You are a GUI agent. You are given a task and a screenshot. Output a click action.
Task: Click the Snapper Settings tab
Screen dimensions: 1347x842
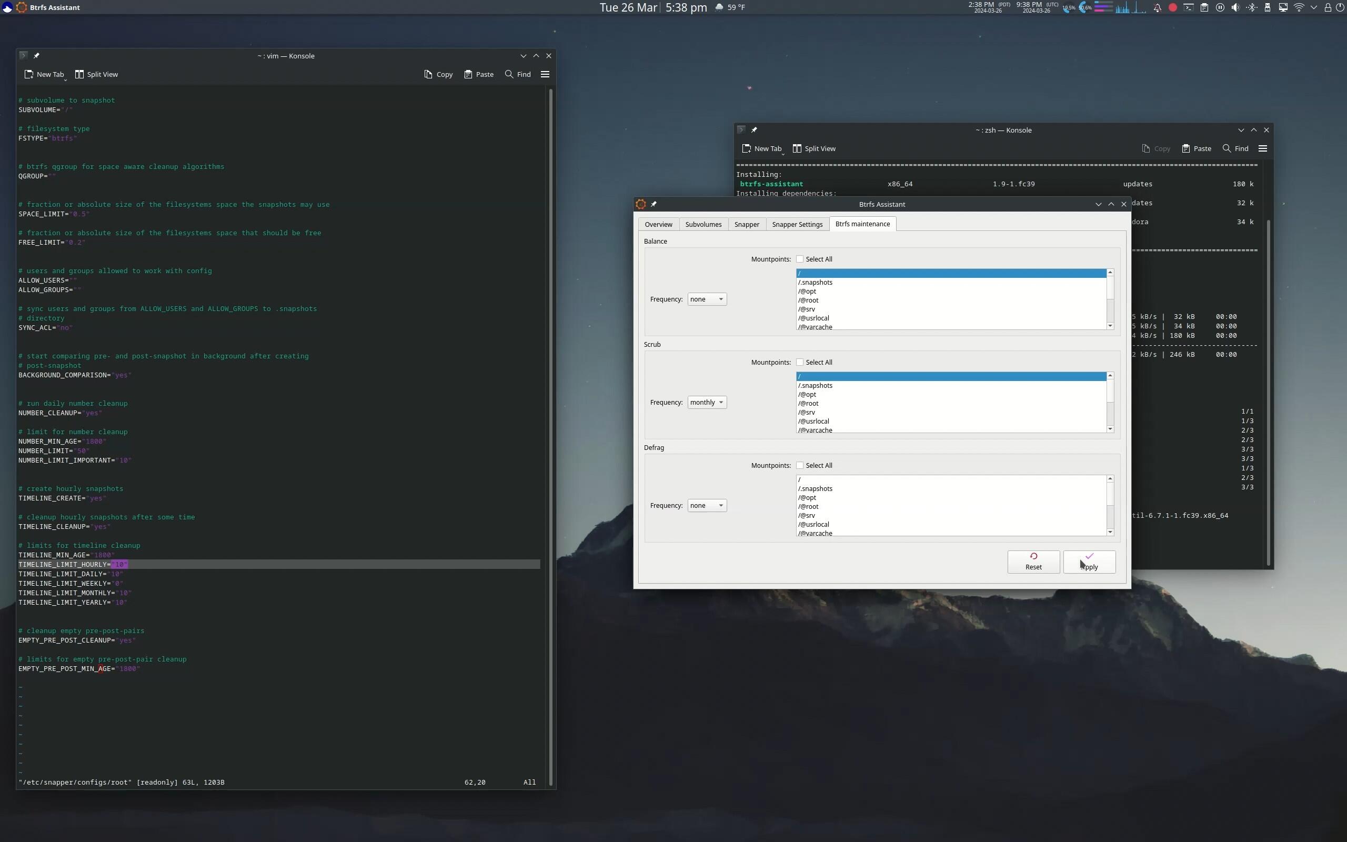pyautogui.click(x=797, y=224)
